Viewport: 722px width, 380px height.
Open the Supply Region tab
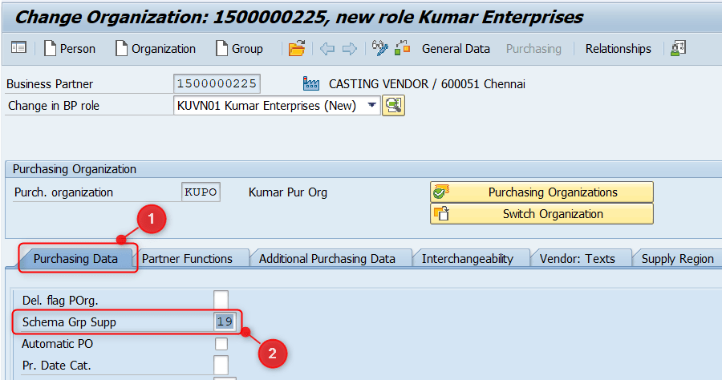[677, 259]
